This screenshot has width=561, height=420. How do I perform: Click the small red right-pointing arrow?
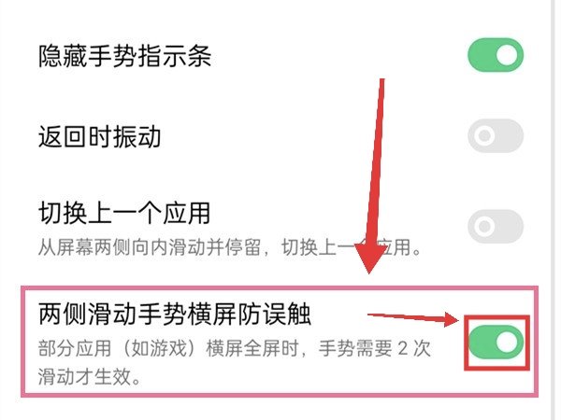(413, 318)
